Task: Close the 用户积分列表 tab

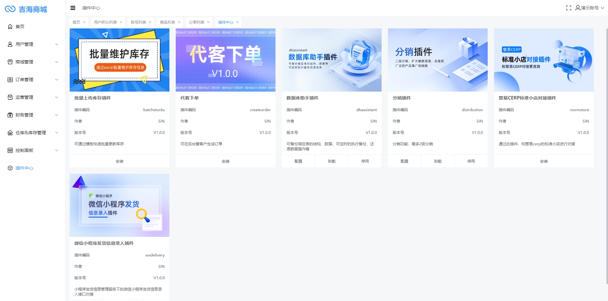Action: click(121, 22)
